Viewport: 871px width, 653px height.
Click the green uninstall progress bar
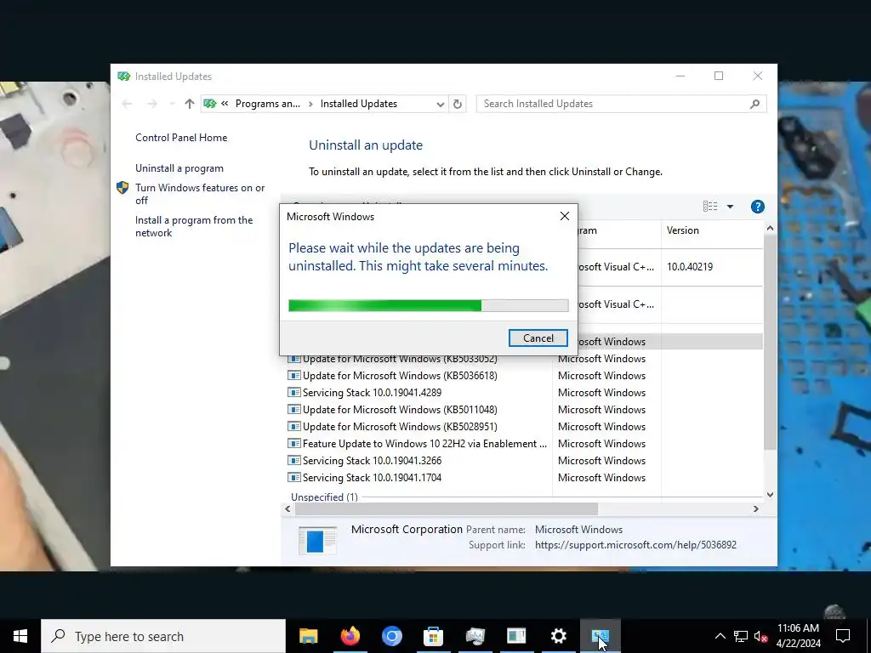point(429,305)
